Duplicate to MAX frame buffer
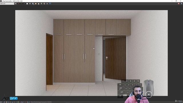This screenshot has height=103, width=183. coord(41,4)
